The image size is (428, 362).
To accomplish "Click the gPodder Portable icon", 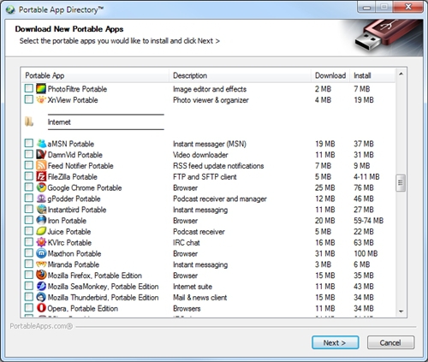I will 41,199.
